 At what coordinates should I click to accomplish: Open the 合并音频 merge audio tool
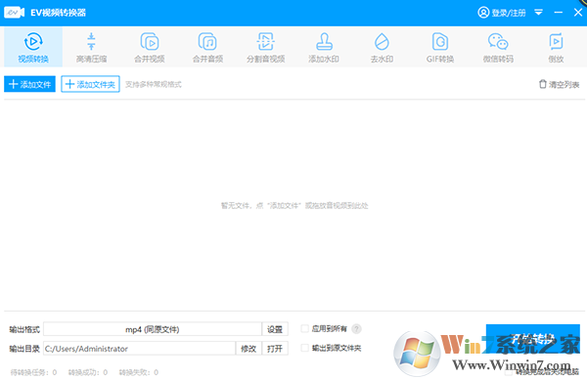click(x=207, y=47)
